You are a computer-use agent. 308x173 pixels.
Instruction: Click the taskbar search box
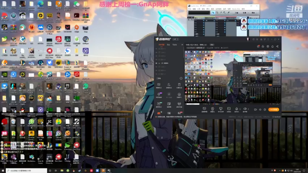(27, 171)
